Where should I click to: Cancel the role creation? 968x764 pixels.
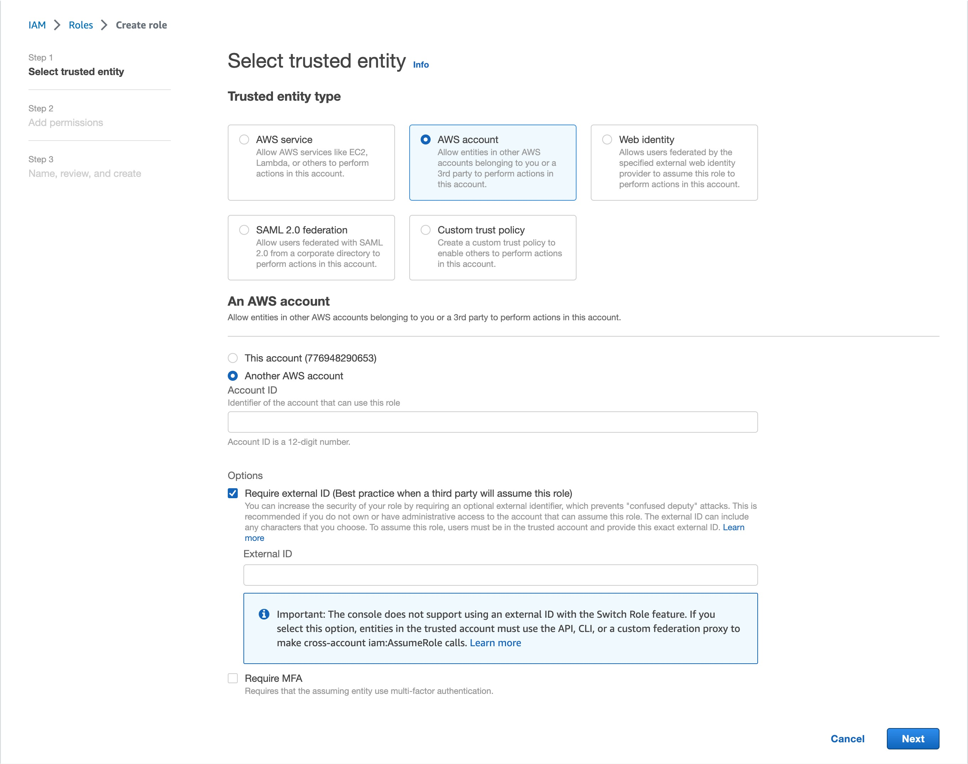coord(847,738)
